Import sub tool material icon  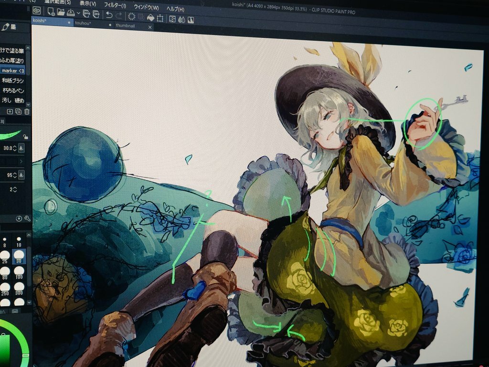pyautogui.click(x=10, y=111)
